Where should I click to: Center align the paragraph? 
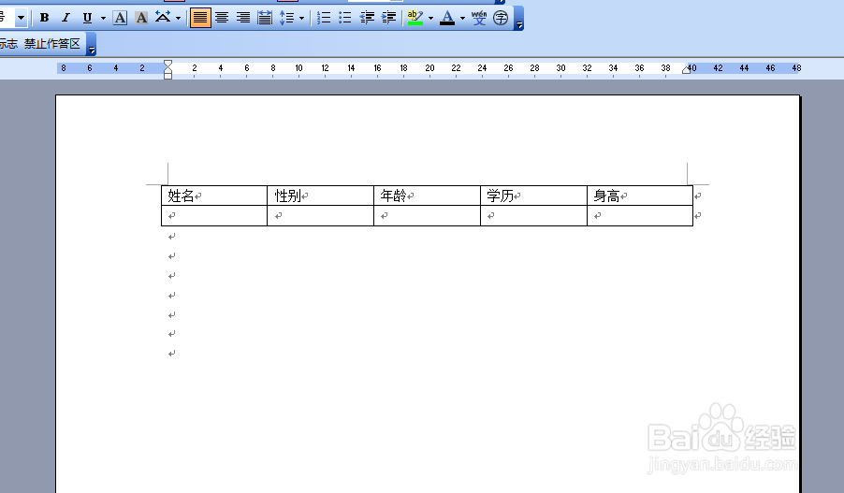coord(222,18)
